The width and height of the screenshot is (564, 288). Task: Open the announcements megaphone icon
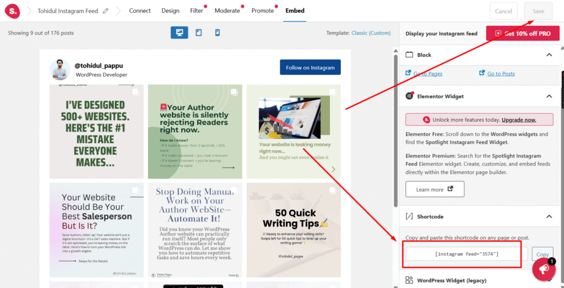point(544,269)
